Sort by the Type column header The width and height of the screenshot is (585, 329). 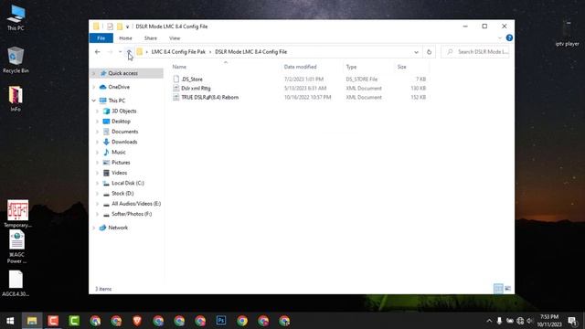click(351, 67)
